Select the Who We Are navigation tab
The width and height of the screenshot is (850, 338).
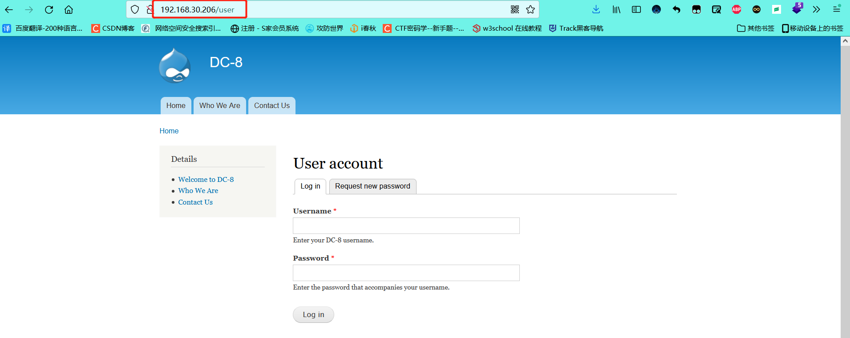point(220,106)
